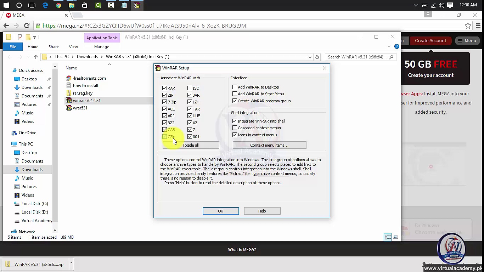484x272 pixels.
Task: Click the browser back arrow
Action: coord(6,25)
